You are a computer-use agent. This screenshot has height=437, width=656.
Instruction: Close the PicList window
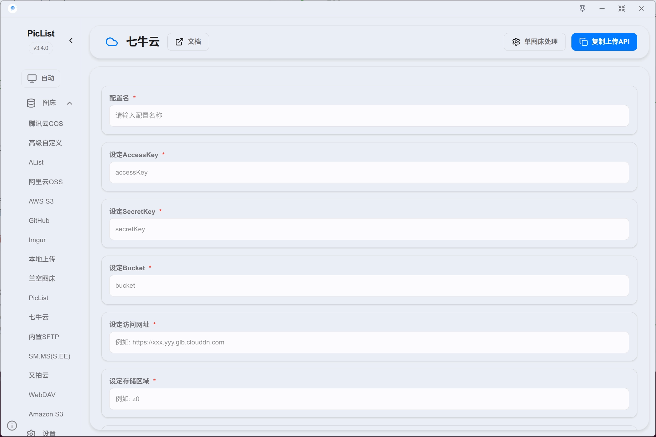coord(641,8)
